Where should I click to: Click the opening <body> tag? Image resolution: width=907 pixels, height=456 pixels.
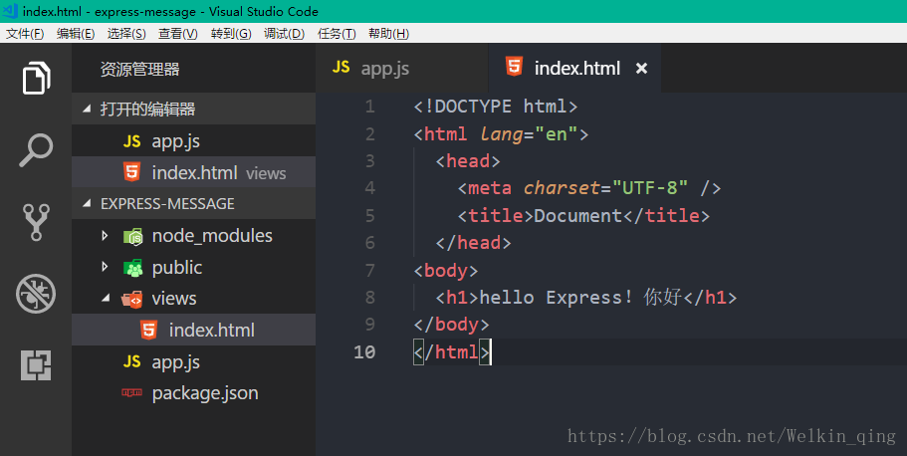click(446, 270)
